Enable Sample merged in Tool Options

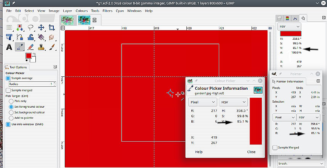pos(8,90)
